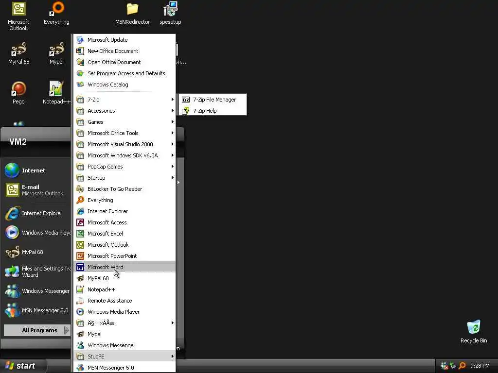This screenshot has width=498, height=373.
Task: Click the Windows Catalog icon
Action: 80,85
